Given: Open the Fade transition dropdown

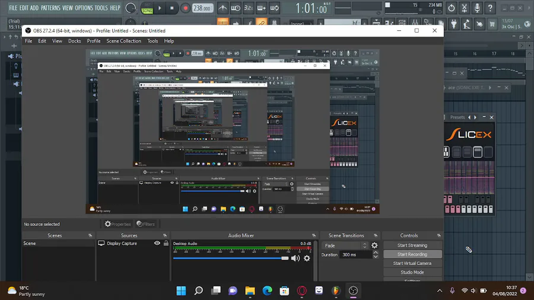Looking at the screenshot, I should pos(345,245).
